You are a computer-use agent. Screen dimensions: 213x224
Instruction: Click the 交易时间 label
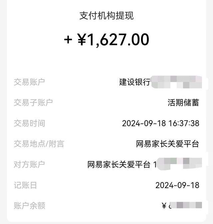[x=29, y=123]
